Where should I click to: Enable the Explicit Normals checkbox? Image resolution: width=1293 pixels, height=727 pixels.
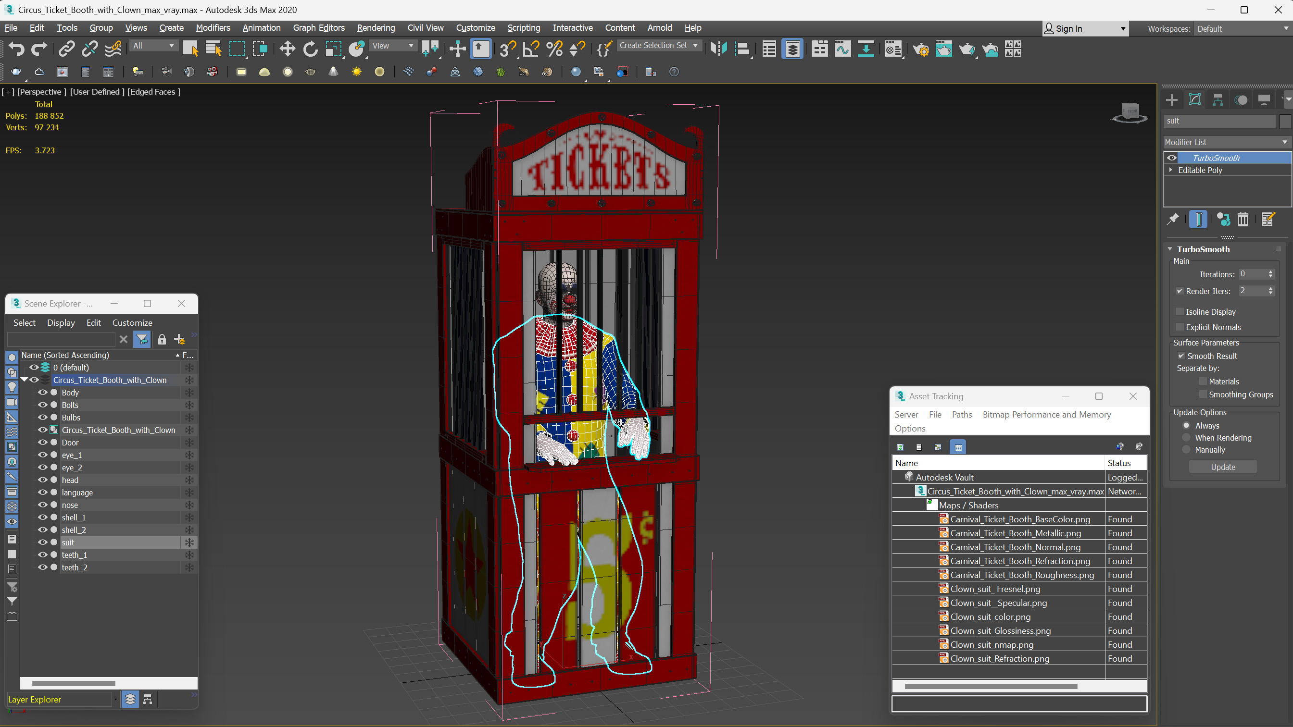(1180, 327)
